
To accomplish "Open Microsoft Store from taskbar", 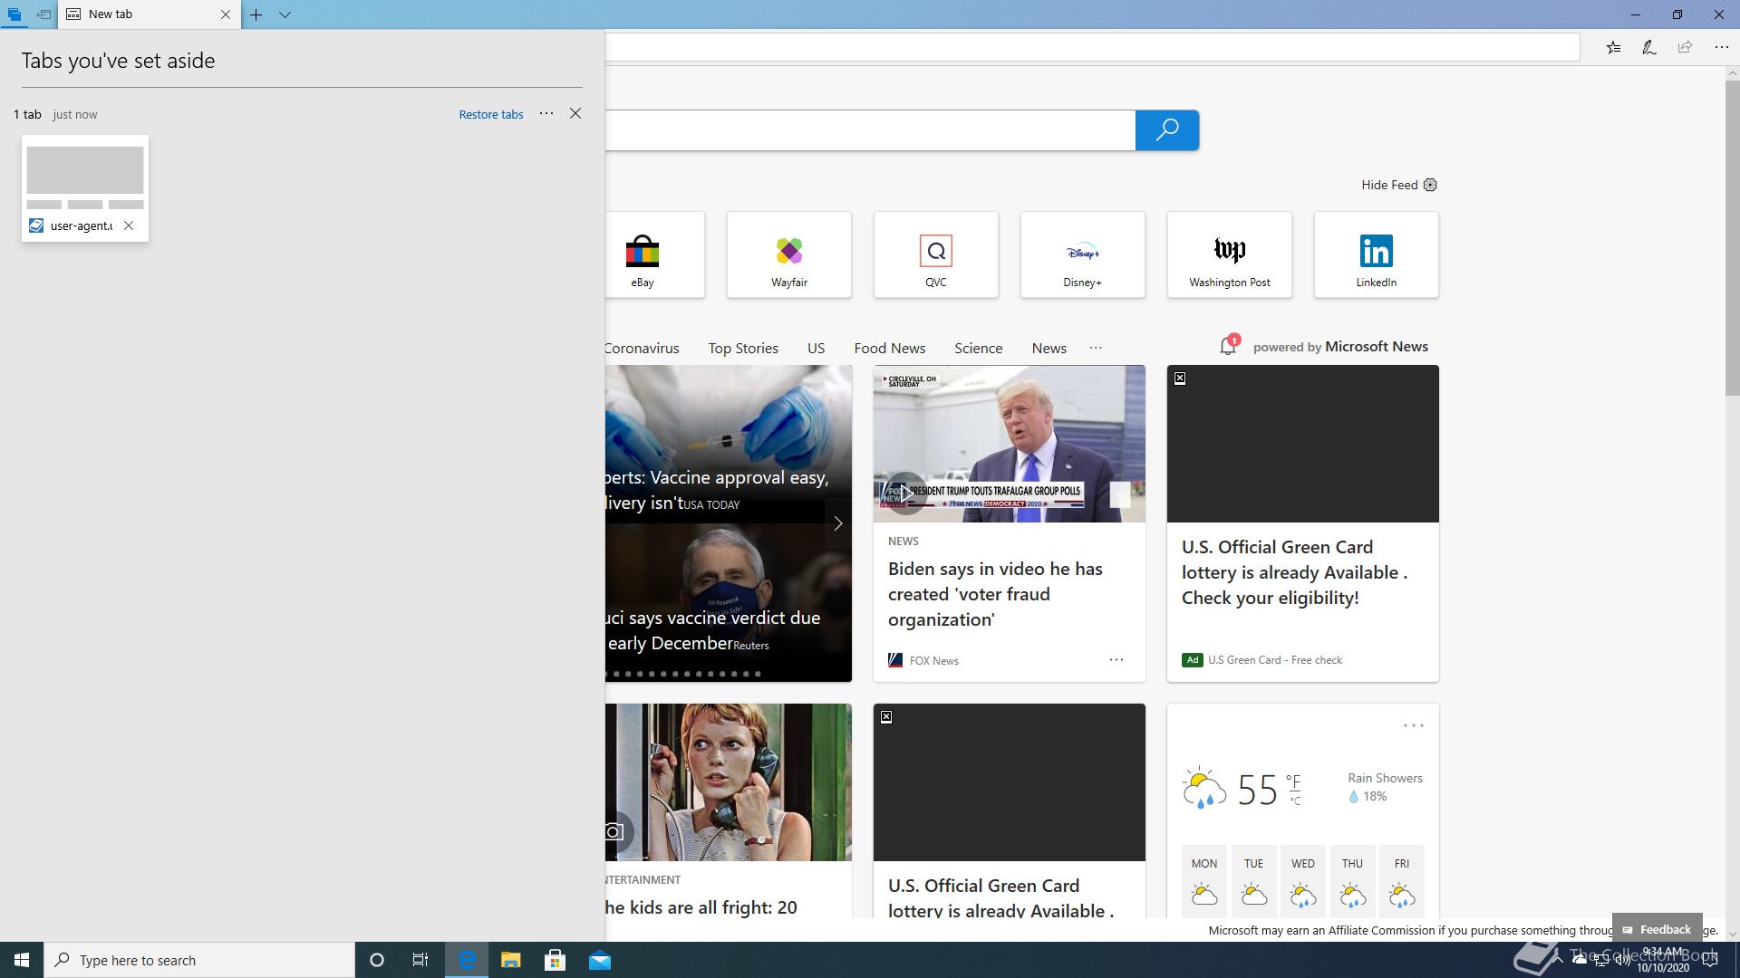I will tap(556, 960).
